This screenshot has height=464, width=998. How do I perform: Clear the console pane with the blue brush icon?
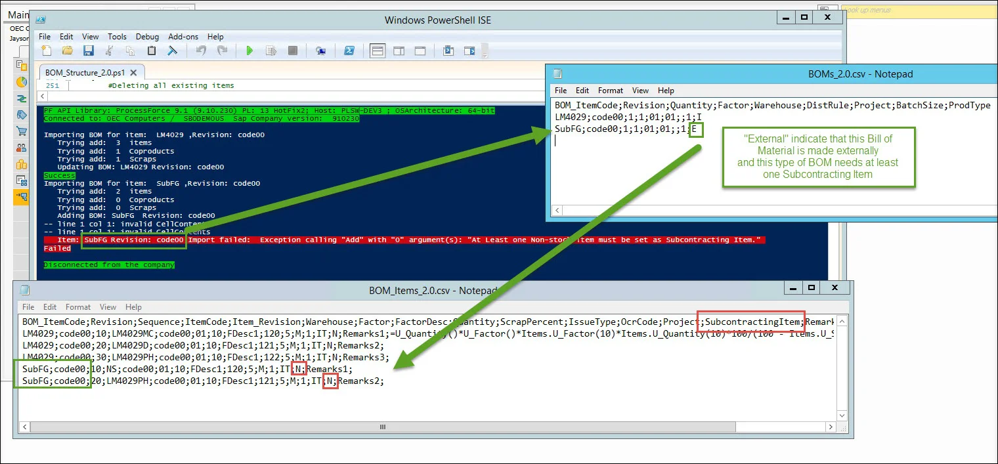click(172, 51)
